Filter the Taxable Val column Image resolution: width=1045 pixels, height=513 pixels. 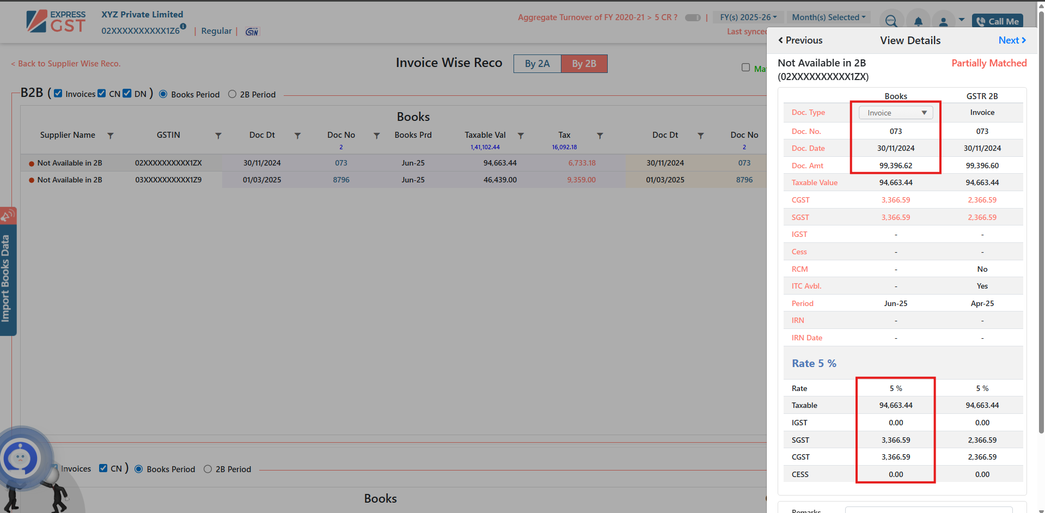pos(521,136)
